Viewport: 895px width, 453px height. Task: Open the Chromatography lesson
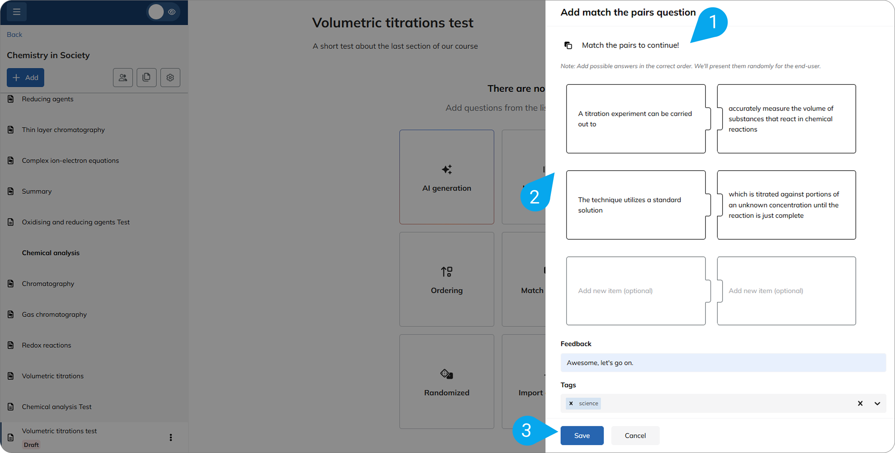pos(48,284)
